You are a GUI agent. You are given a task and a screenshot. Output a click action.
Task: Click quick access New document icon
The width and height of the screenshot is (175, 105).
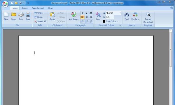[12, 3]
